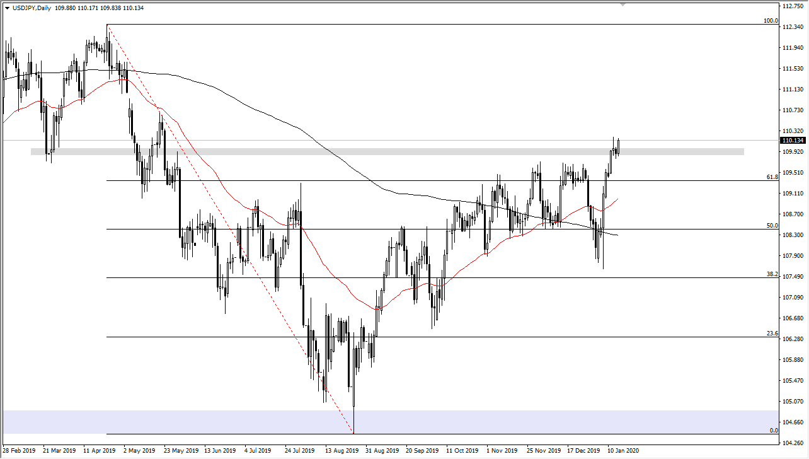Image resolution: width=809 pixels, height=459 pixels.
Task: Select the gray resistance zone rectangle
Action: click(x=387, y=152)
